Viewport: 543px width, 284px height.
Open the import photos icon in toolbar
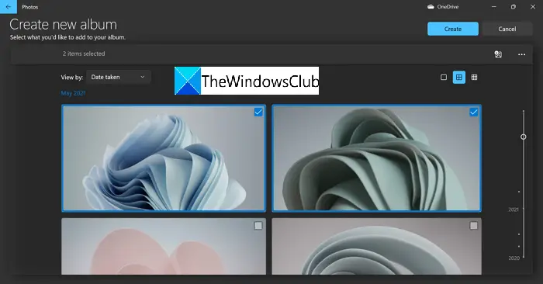coord(498,54)
